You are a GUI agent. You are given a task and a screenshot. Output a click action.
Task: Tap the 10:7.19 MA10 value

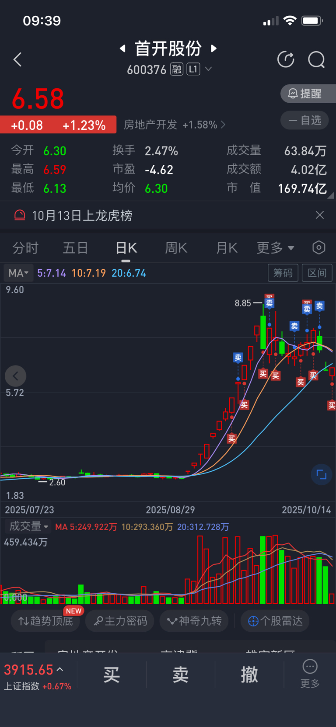click(89, 273)
